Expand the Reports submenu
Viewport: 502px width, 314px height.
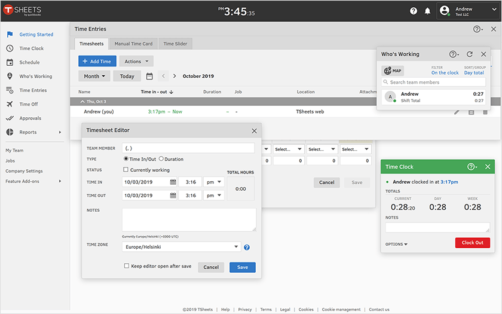pyautogui.click(x=60, y=132)
